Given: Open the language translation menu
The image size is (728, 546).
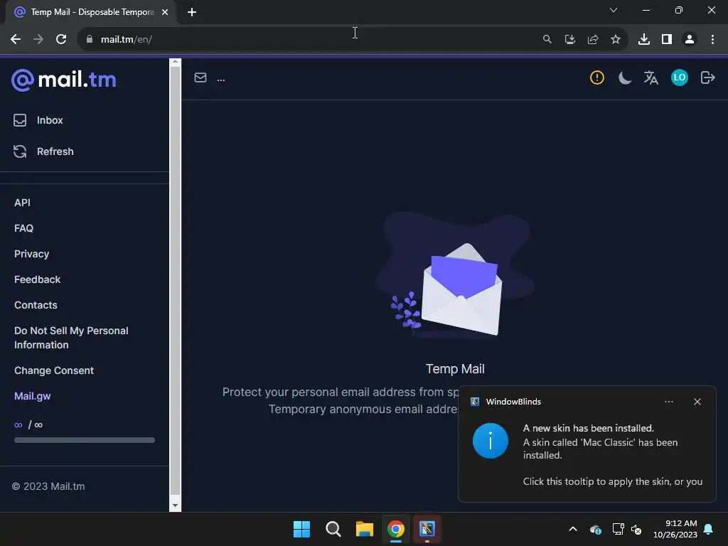Looking at the screenshot, I should 651,77.
